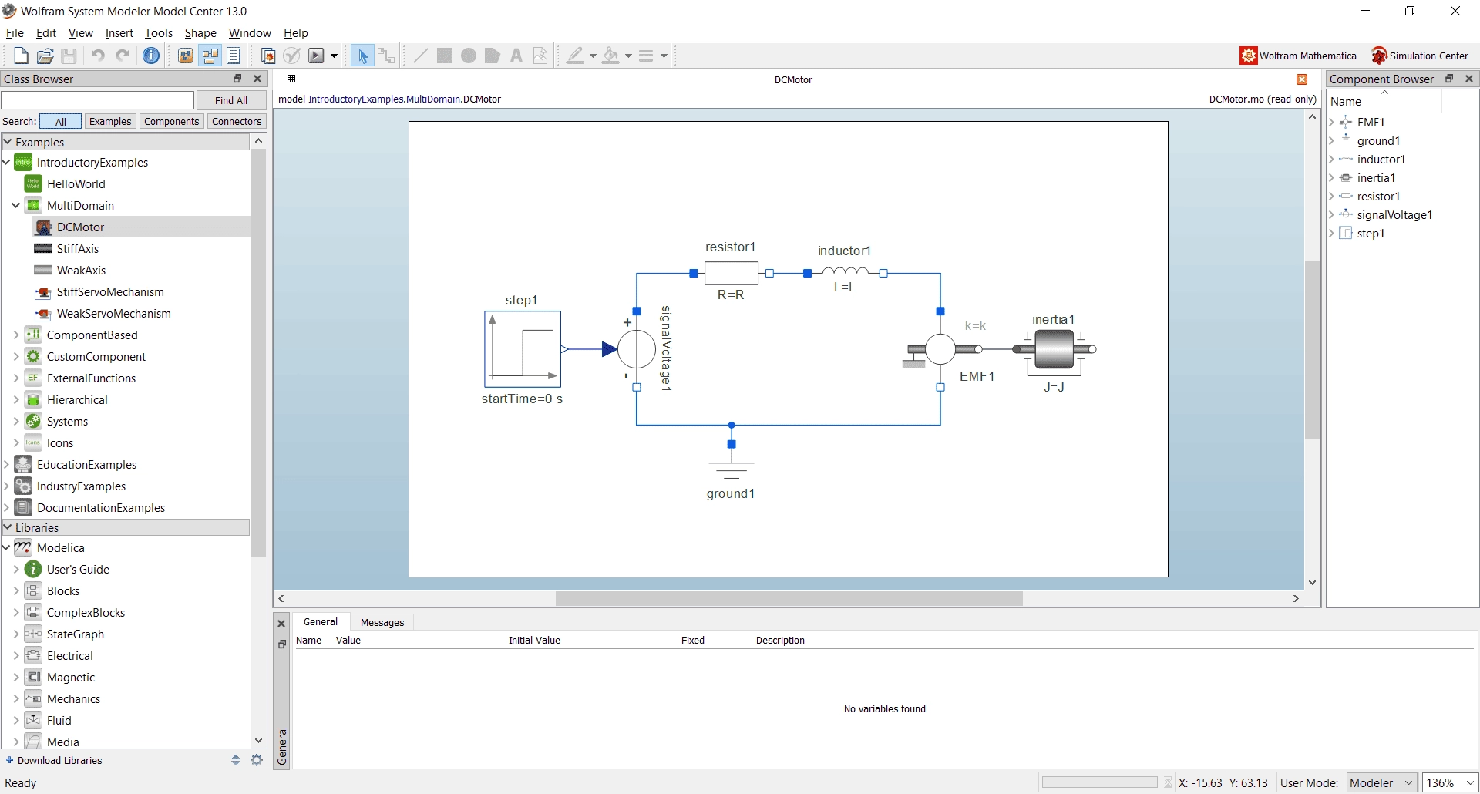Viewport: 1480px width, 794px height.
Task: Click the Modelica library icon
Action: click(23, 547)
